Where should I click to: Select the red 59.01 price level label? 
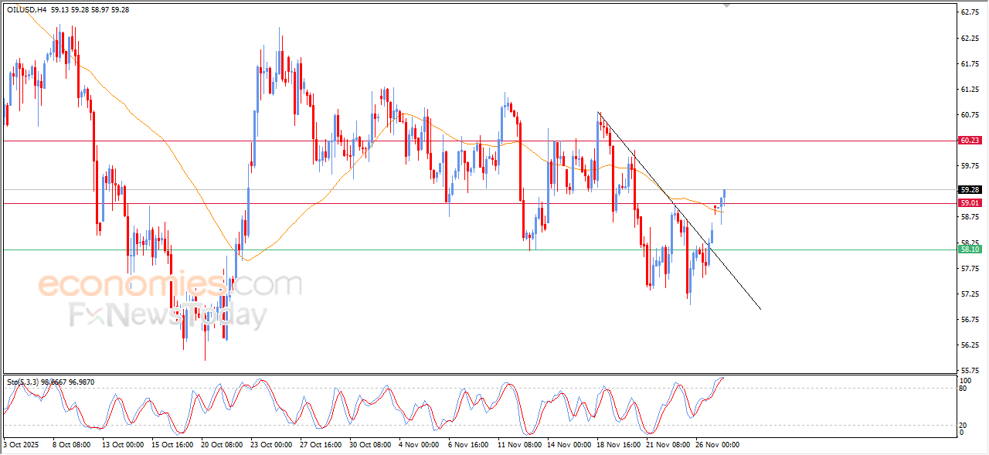pos(970,203)
